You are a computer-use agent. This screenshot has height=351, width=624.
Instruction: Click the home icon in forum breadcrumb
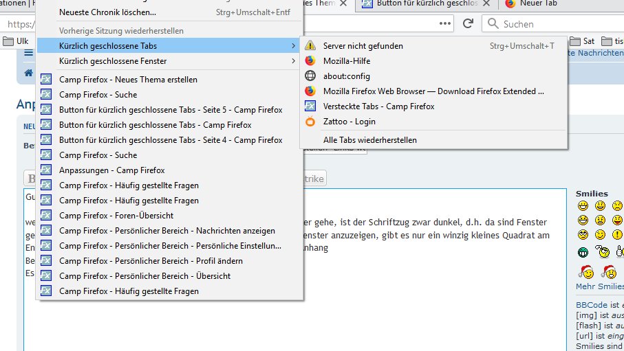click(x=28, y=73)
